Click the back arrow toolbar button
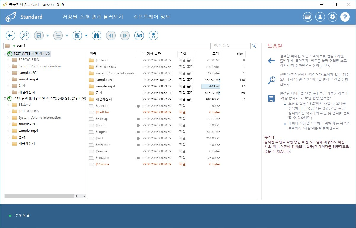 click(x=10, y=35)
